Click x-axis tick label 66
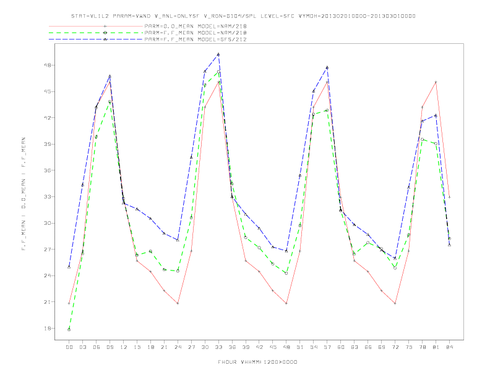490x378 pixels. (x=368, y=347)
